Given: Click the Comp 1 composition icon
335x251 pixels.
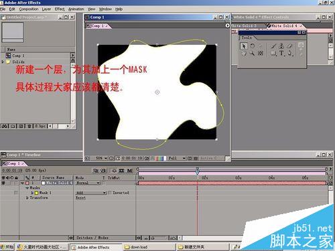Looking at the screenshot, I should coord(8,56).
